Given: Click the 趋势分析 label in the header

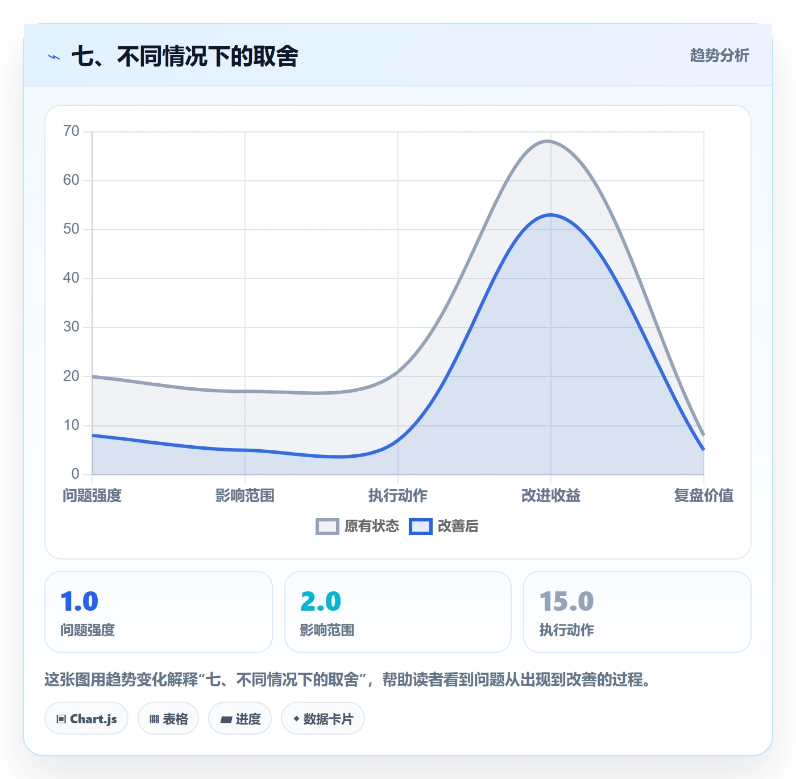Looking at the screenshot, I should coord(719,55).
